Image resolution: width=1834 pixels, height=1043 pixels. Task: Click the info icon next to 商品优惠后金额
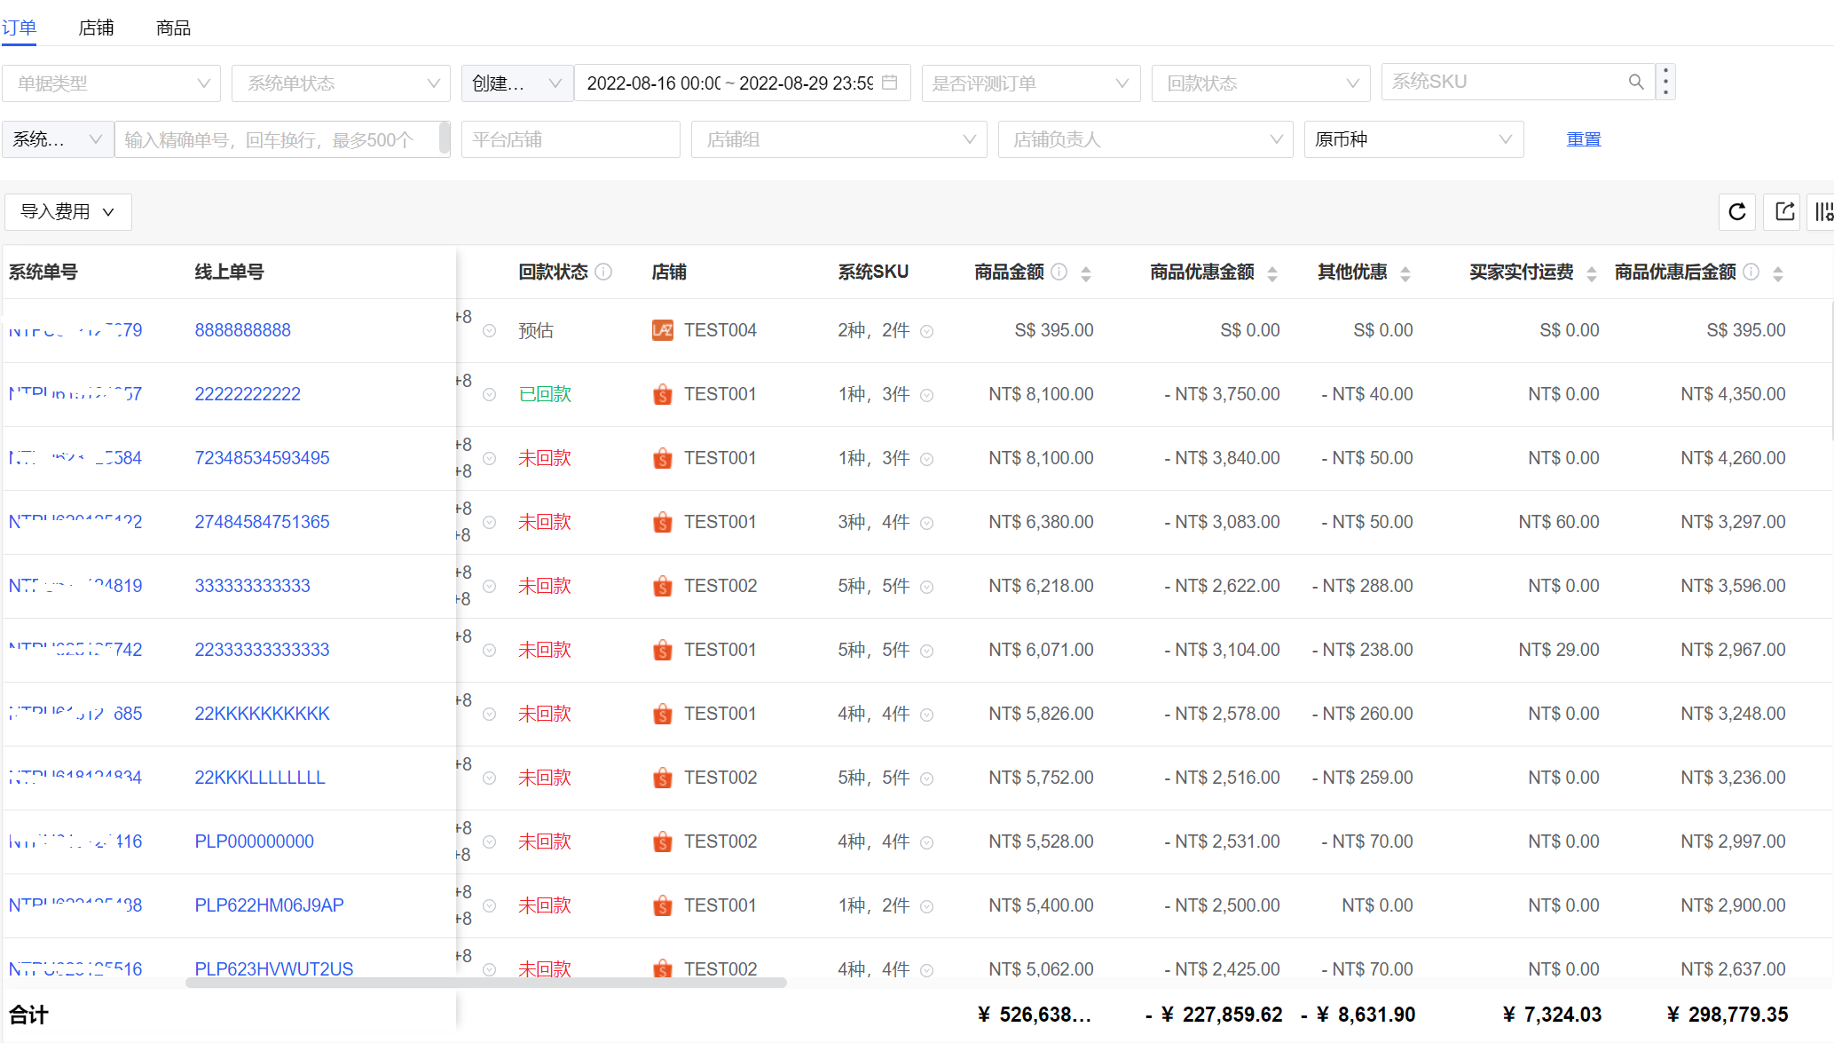pos(1751,272)
